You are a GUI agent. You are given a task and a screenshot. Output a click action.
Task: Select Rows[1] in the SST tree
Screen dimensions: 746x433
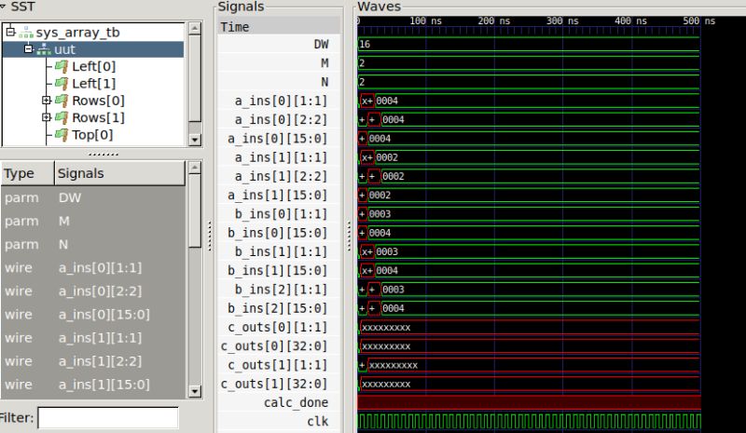(98, 118)
